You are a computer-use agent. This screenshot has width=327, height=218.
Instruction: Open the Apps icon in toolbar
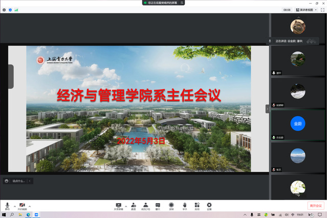pos(197,205)
